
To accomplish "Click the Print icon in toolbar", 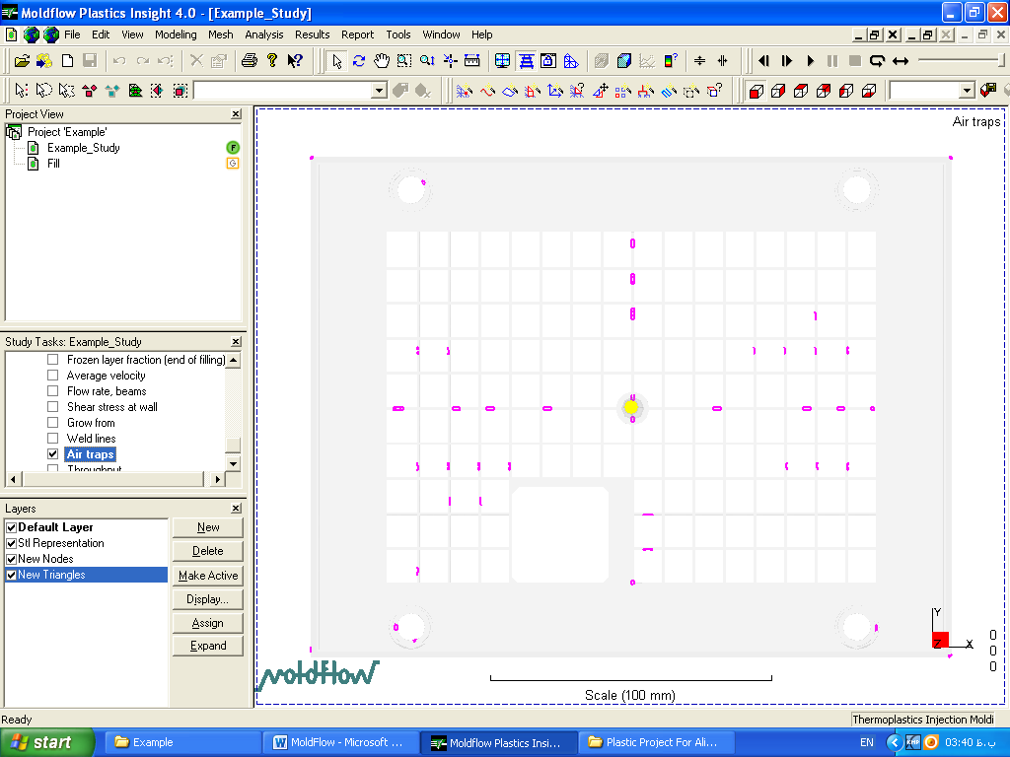I will click(x=250, y=61).
